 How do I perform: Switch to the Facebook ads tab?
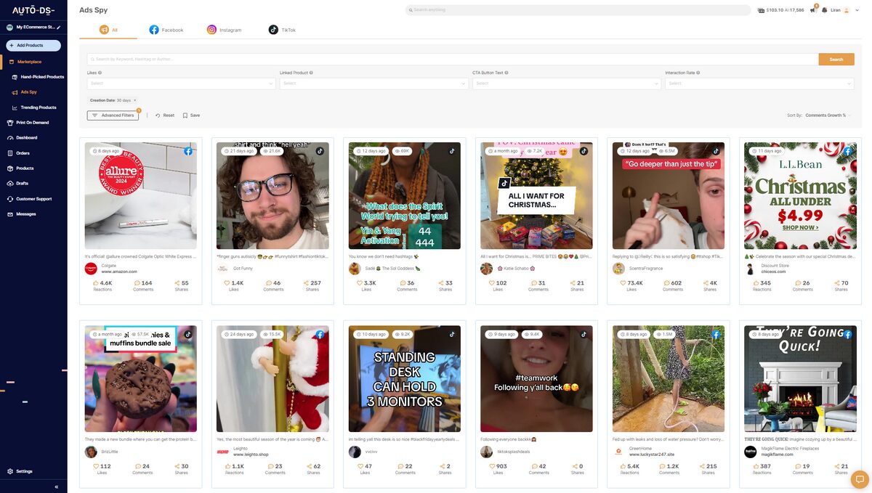click(166, 30)
